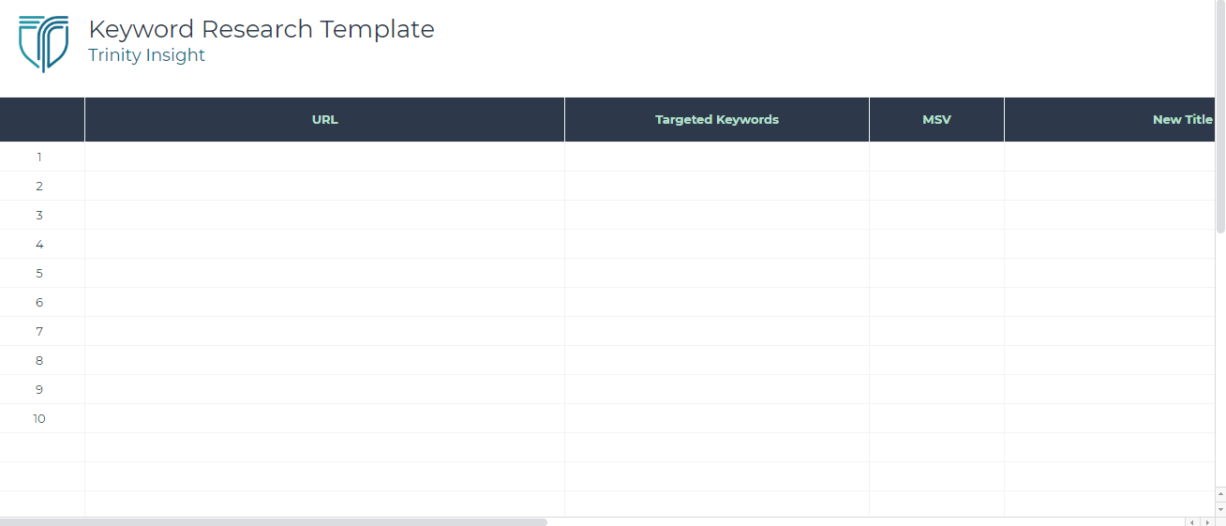Click the scroll up arrow button
Viewport: 1226px width, 526px height.
[x=1220, y=492]
